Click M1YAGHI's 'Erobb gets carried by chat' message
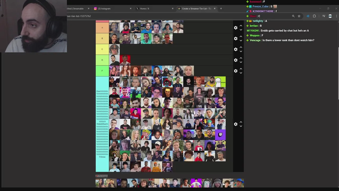The image size is (339, 191). pos(285,31)
